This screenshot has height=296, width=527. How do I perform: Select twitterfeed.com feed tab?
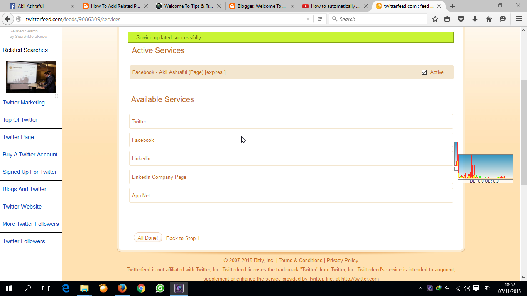(x=408, y=6)
